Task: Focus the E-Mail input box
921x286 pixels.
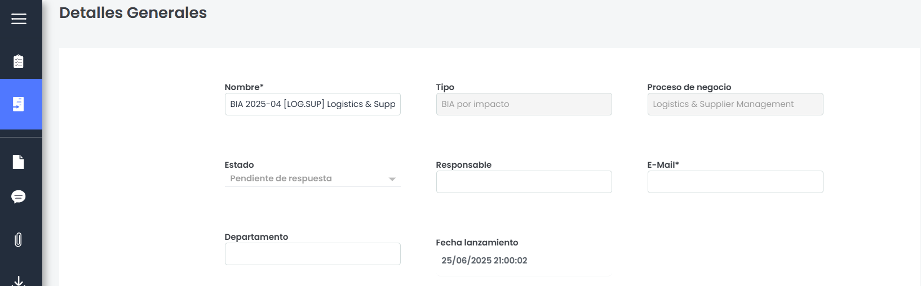Action: tap(735, 182)
